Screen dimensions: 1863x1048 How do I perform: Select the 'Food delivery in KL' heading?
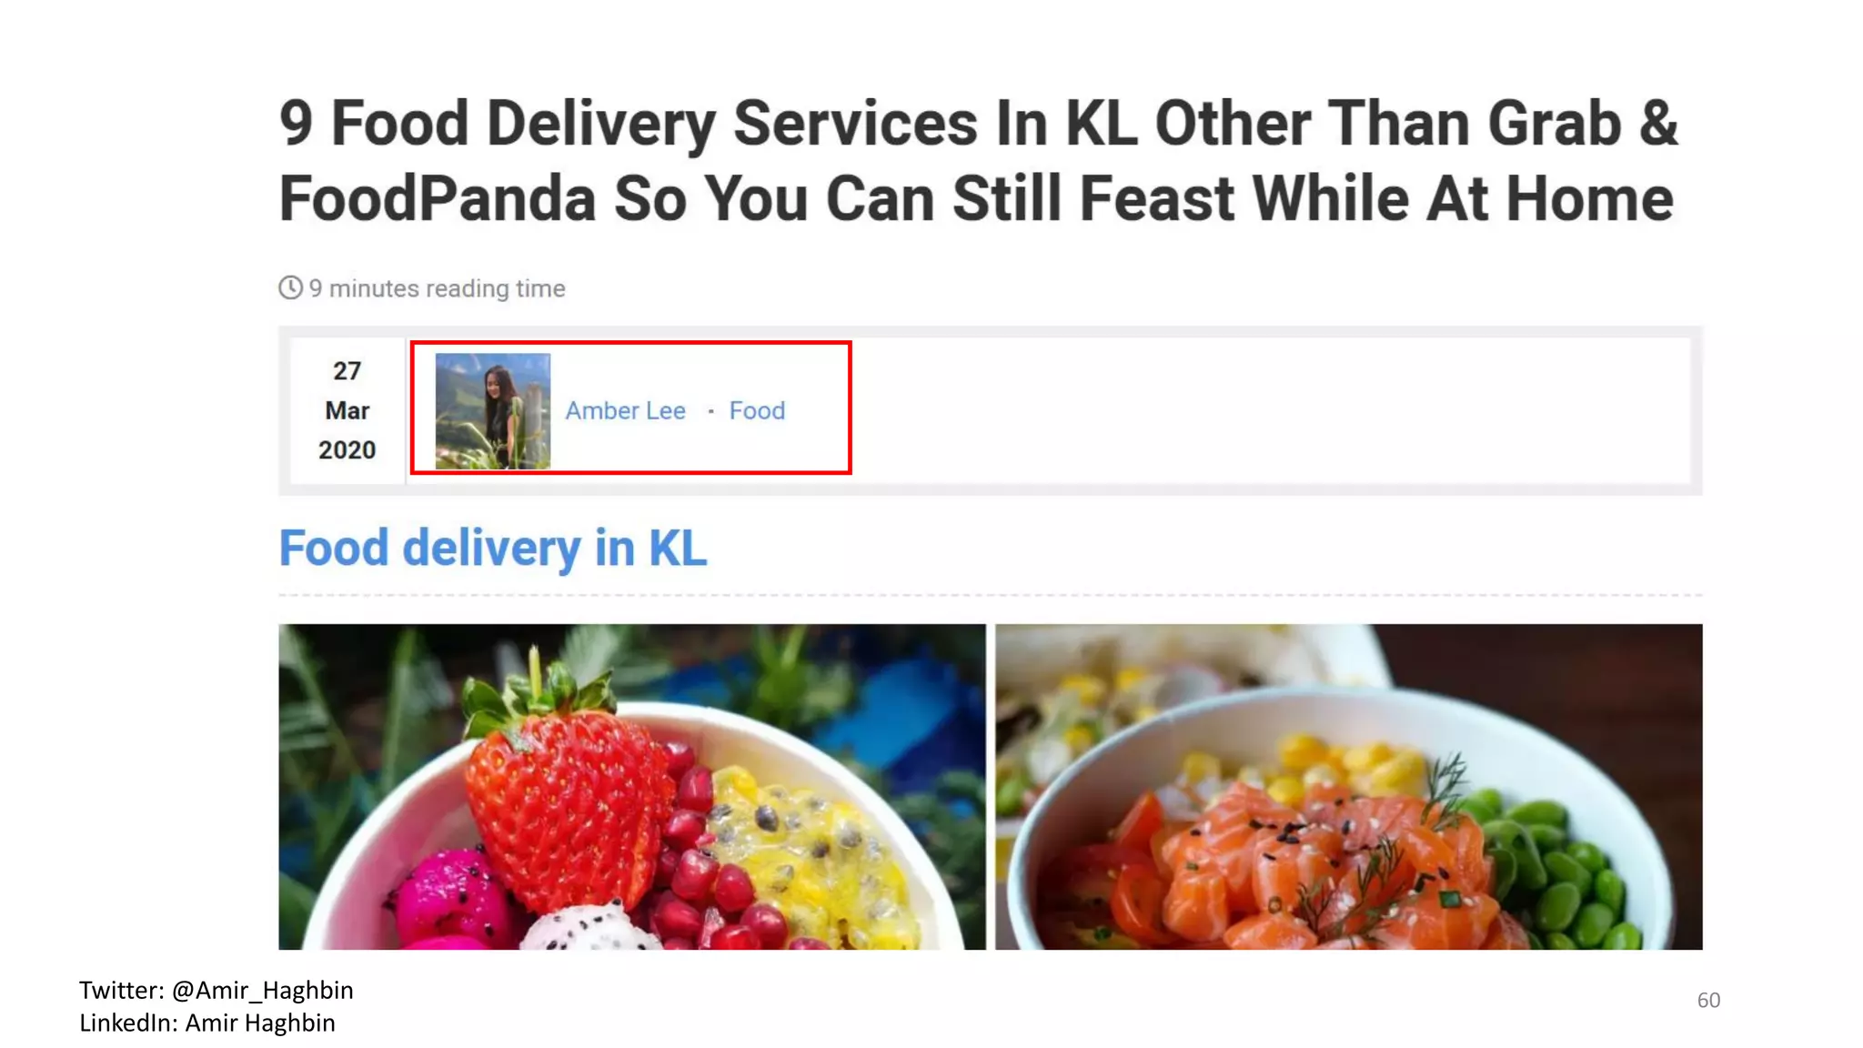[492, 548]
